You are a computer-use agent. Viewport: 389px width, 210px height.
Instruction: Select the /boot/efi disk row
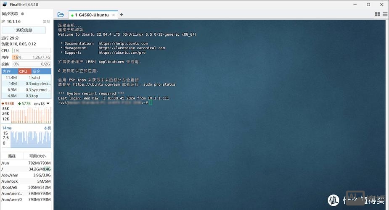coord(26,187)
